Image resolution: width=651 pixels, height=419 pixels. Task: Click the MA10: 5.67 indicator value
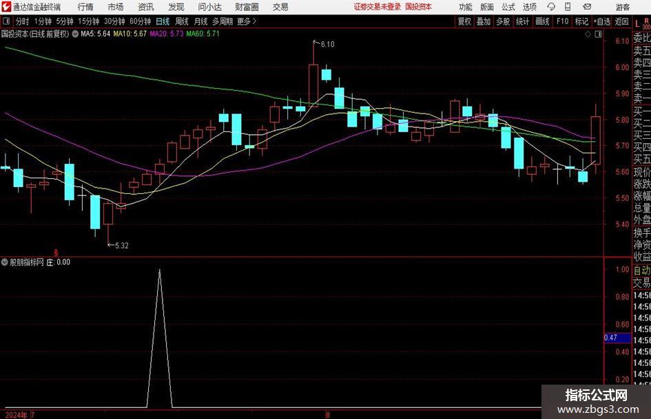pos(130,34)
